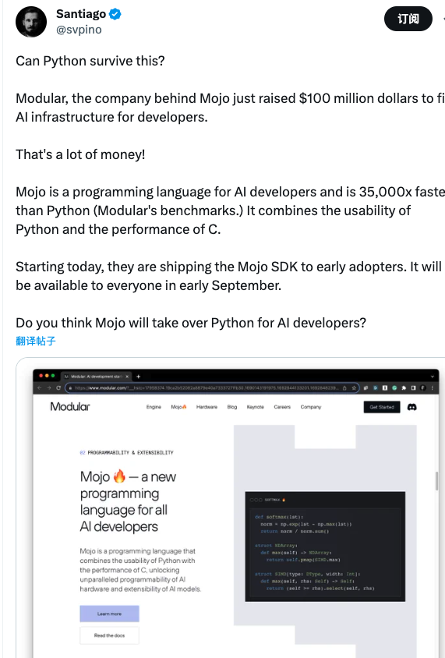The width and height of the screenshot is (445, 658).
Task: Click the blue verified badge next to Santiago
Action: 115,14
